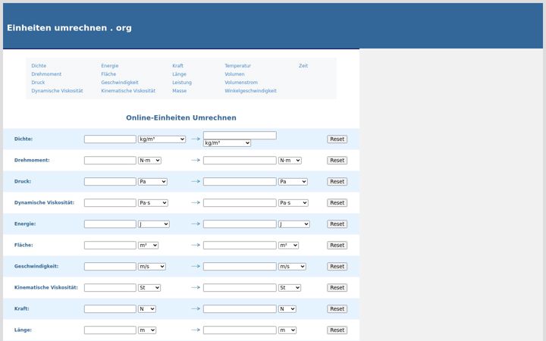The height and width of the screenshot is (341, 546).
Task: Click the Einheiten umrechnen . org site title
Action: pyautogui.click(x=69, y=28)
